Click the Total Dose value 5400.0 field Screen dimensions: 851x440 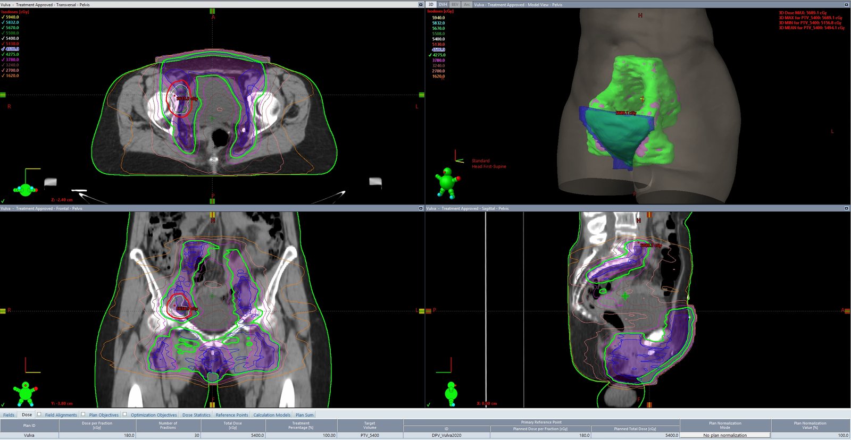[x=232, y=435]
